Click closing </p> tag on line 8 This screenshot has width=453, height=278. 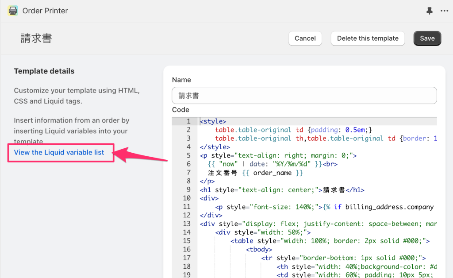(x=207, y=181)
